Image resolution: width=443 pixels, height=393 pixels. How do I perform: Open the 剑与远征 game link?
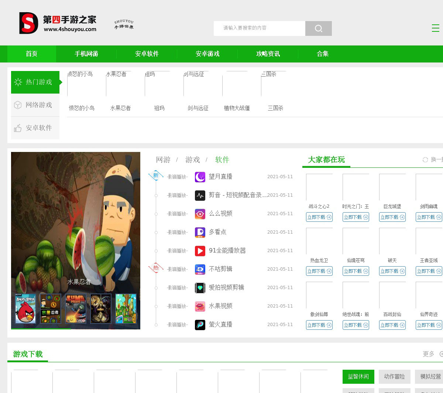point(198,108)
